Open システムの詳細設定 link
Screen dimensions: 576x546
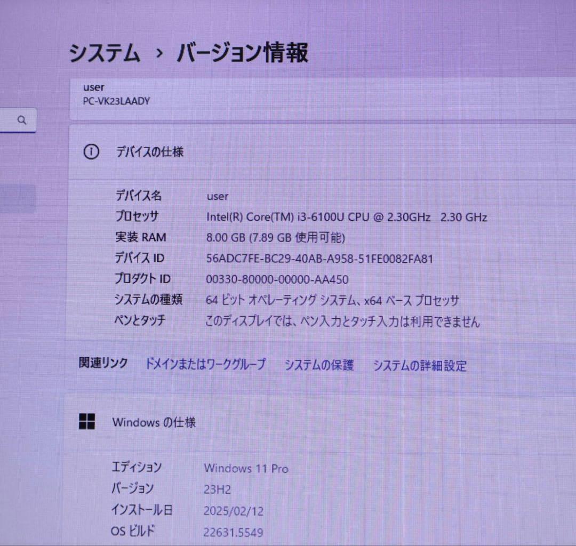[x=420, y=366]
